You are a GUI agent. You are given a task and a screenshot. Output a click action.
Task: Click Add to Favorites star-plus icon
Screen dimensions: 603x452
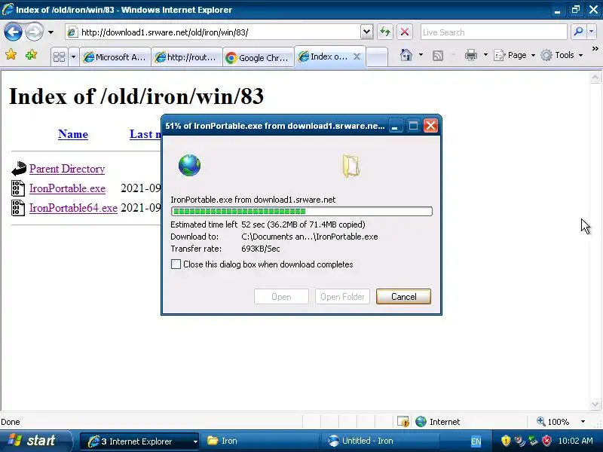32,55
